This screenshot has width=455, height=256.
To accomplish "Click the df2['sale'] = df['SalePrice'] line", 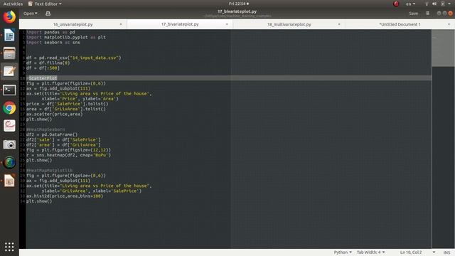I will (x=63, y=139).
